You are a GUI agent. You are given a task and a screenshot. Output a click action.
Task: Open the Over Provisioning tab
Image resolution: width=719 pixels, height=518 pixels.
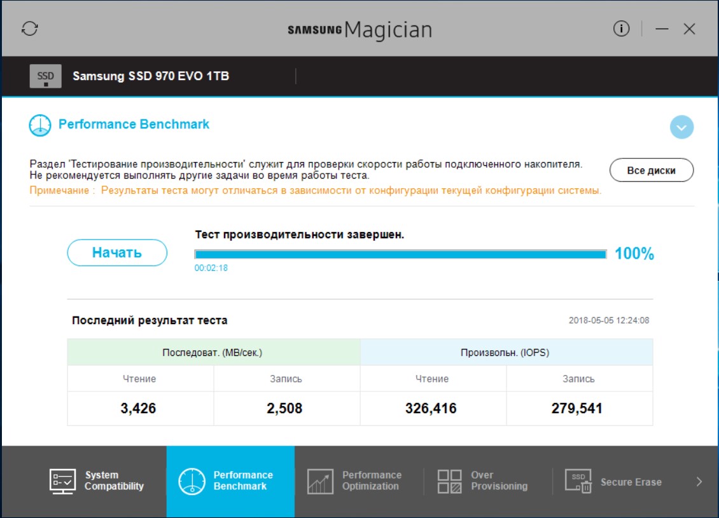(x=488, y=481)
